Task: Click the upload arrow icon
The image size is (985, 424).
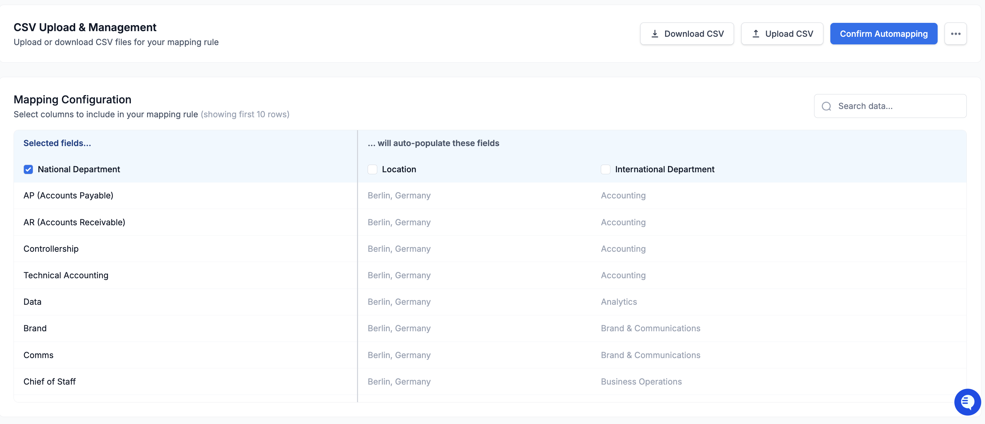Action: [755, 34]
